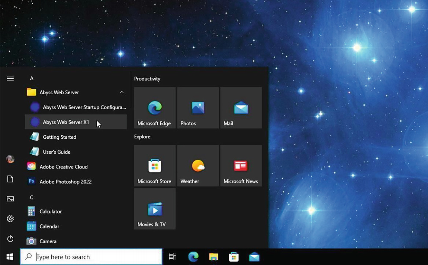Click the Power icon in Start sidebar
Screen dimensions: 428x265
tap(10, 239)
